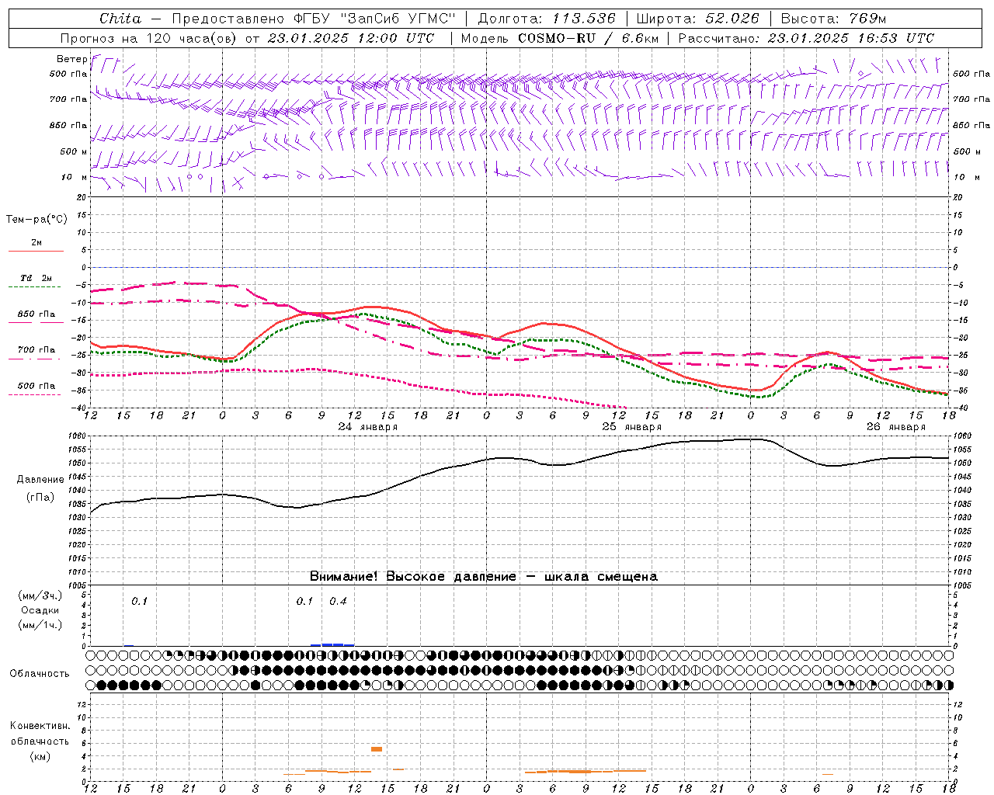The height and width of the screenshot is (795, 994).
Task: Click the 'Ветер' wind panel label
Action: click(x=71, y=59)
